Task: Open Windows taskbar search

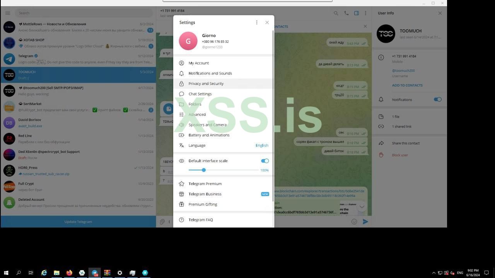Action: click(x=19, y=273)
